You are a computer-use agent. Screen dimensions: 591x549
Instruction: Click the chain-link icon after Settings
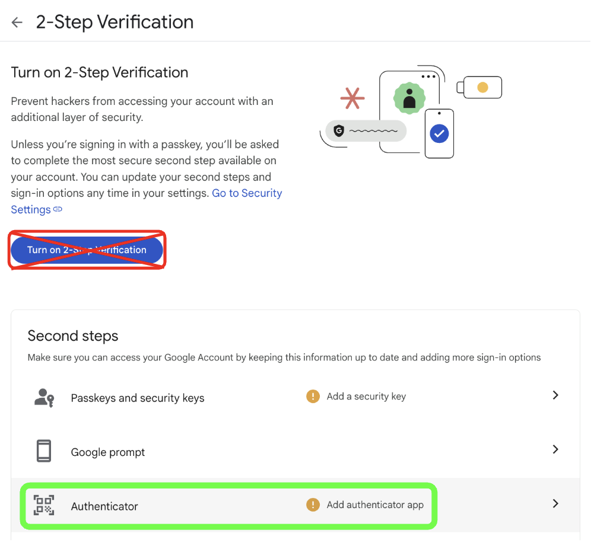[x=58, y=209]
